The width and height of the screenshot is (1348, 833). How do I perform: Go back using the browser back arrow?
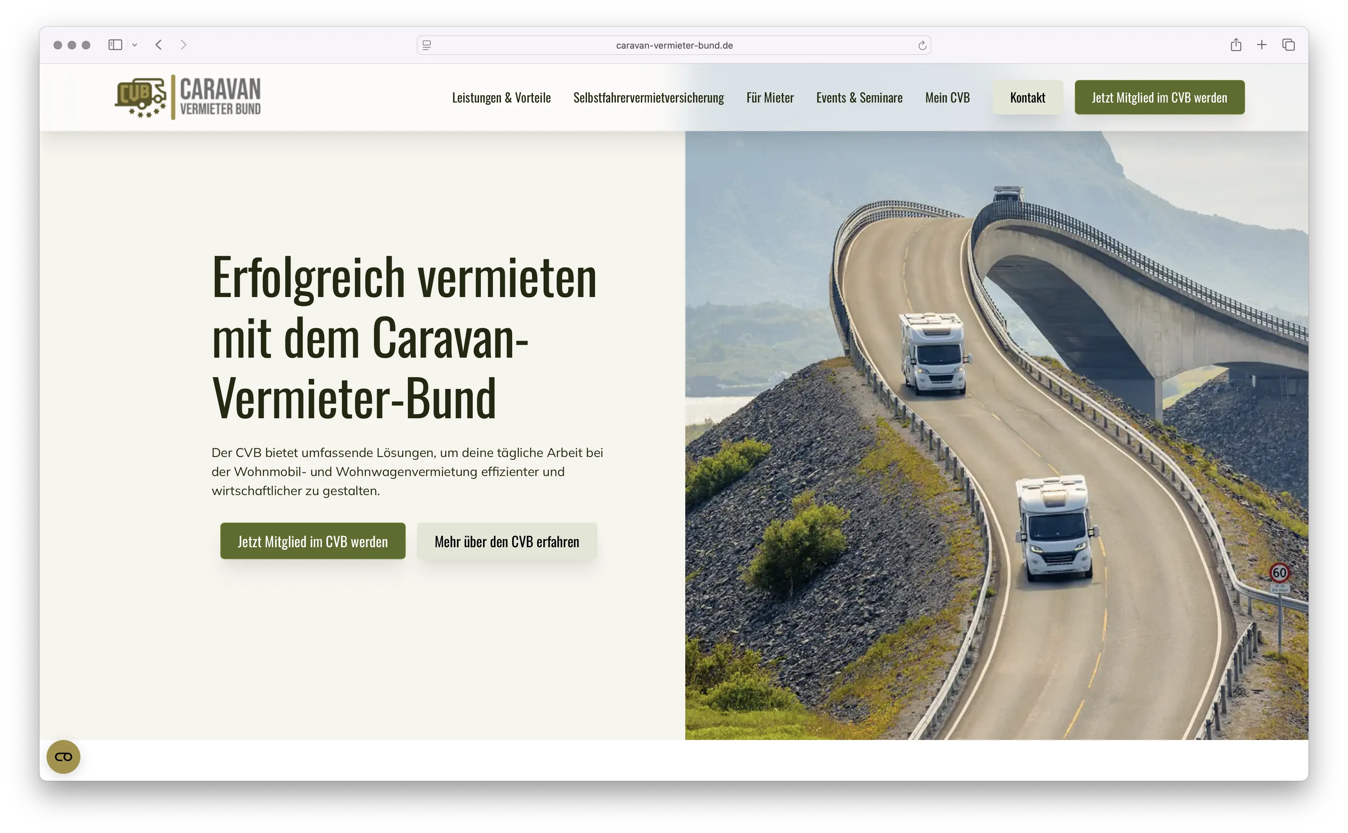pos(159,45)
